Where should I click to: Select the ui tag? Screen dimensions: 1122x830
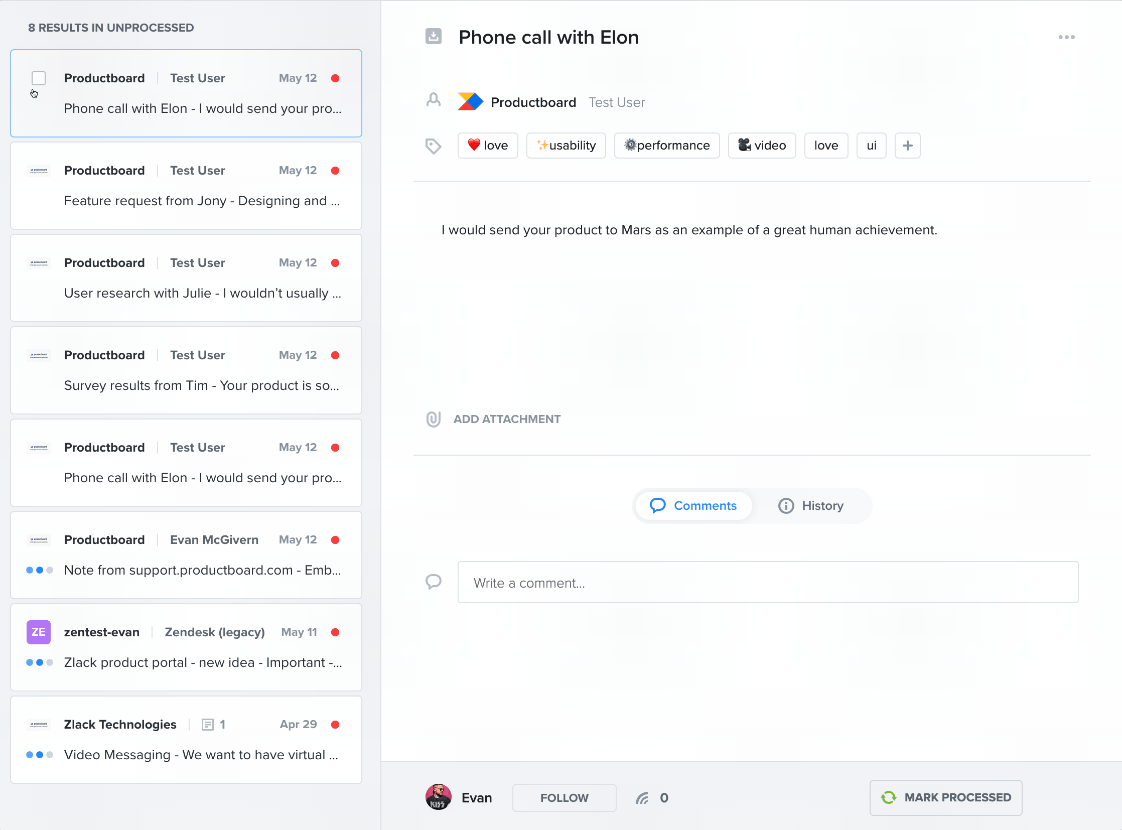point(871,146)
